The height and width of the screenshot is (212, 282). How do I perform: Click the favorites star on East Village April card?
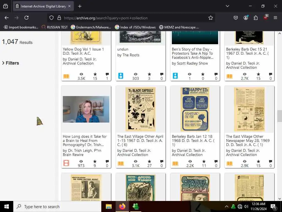click(149, 161)
